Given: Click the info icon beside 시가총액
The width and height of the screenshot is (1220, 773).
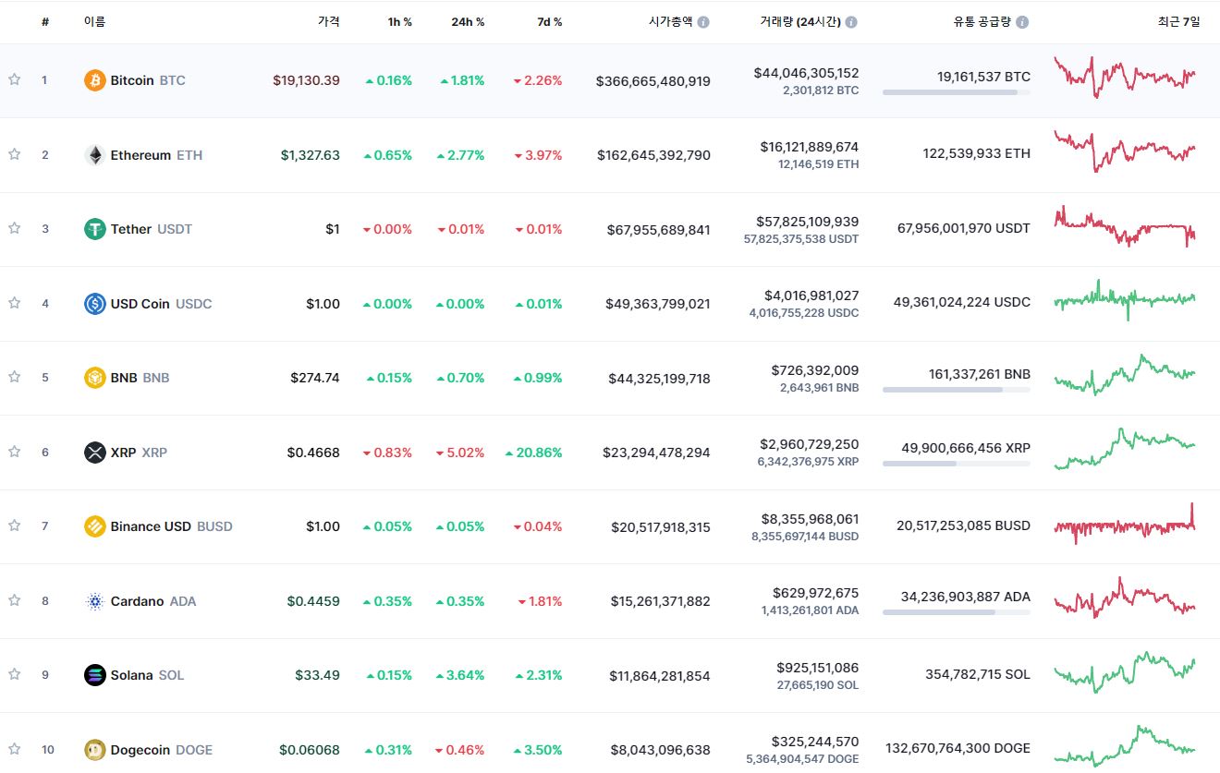Looking at the screenshot, I should (703, 21).
